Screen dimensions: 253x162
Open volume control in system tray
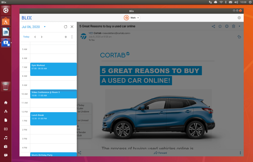(x=236, y=2)
